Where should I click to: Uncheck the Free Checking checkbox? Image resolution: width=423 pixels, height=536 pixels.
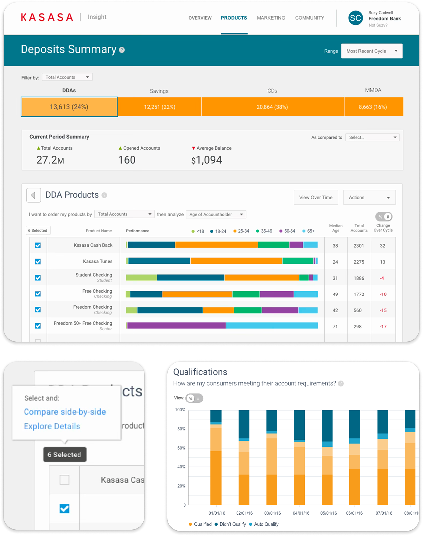click(x=38, y=294)
